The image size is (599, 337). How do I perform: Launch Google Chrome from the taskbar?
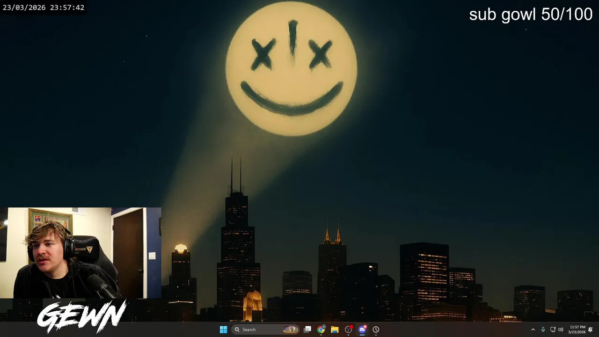(x=321, y=330)
